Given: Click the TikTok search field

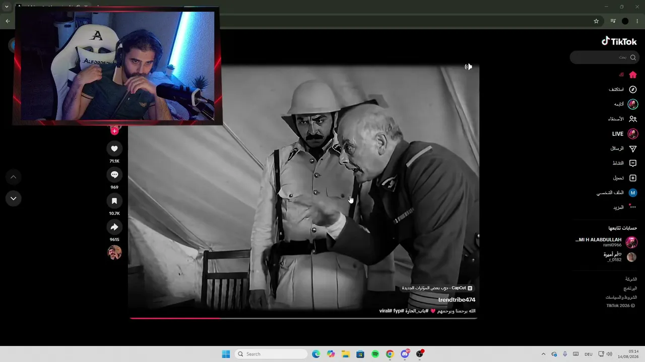Looking at the screenshot, I should coord(604,57).
